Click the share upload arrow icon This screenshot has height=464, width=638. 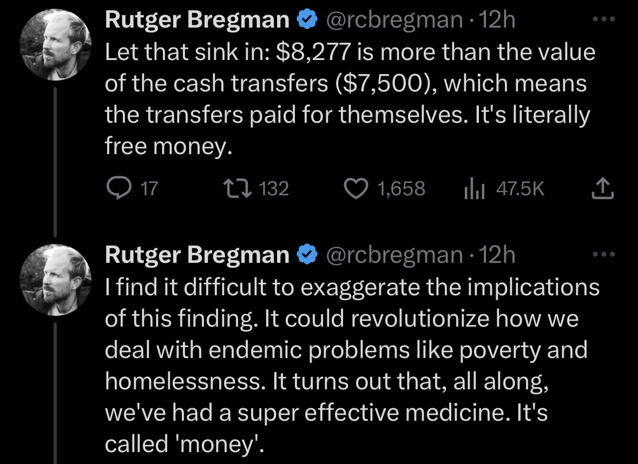click(x=602, y=188)
